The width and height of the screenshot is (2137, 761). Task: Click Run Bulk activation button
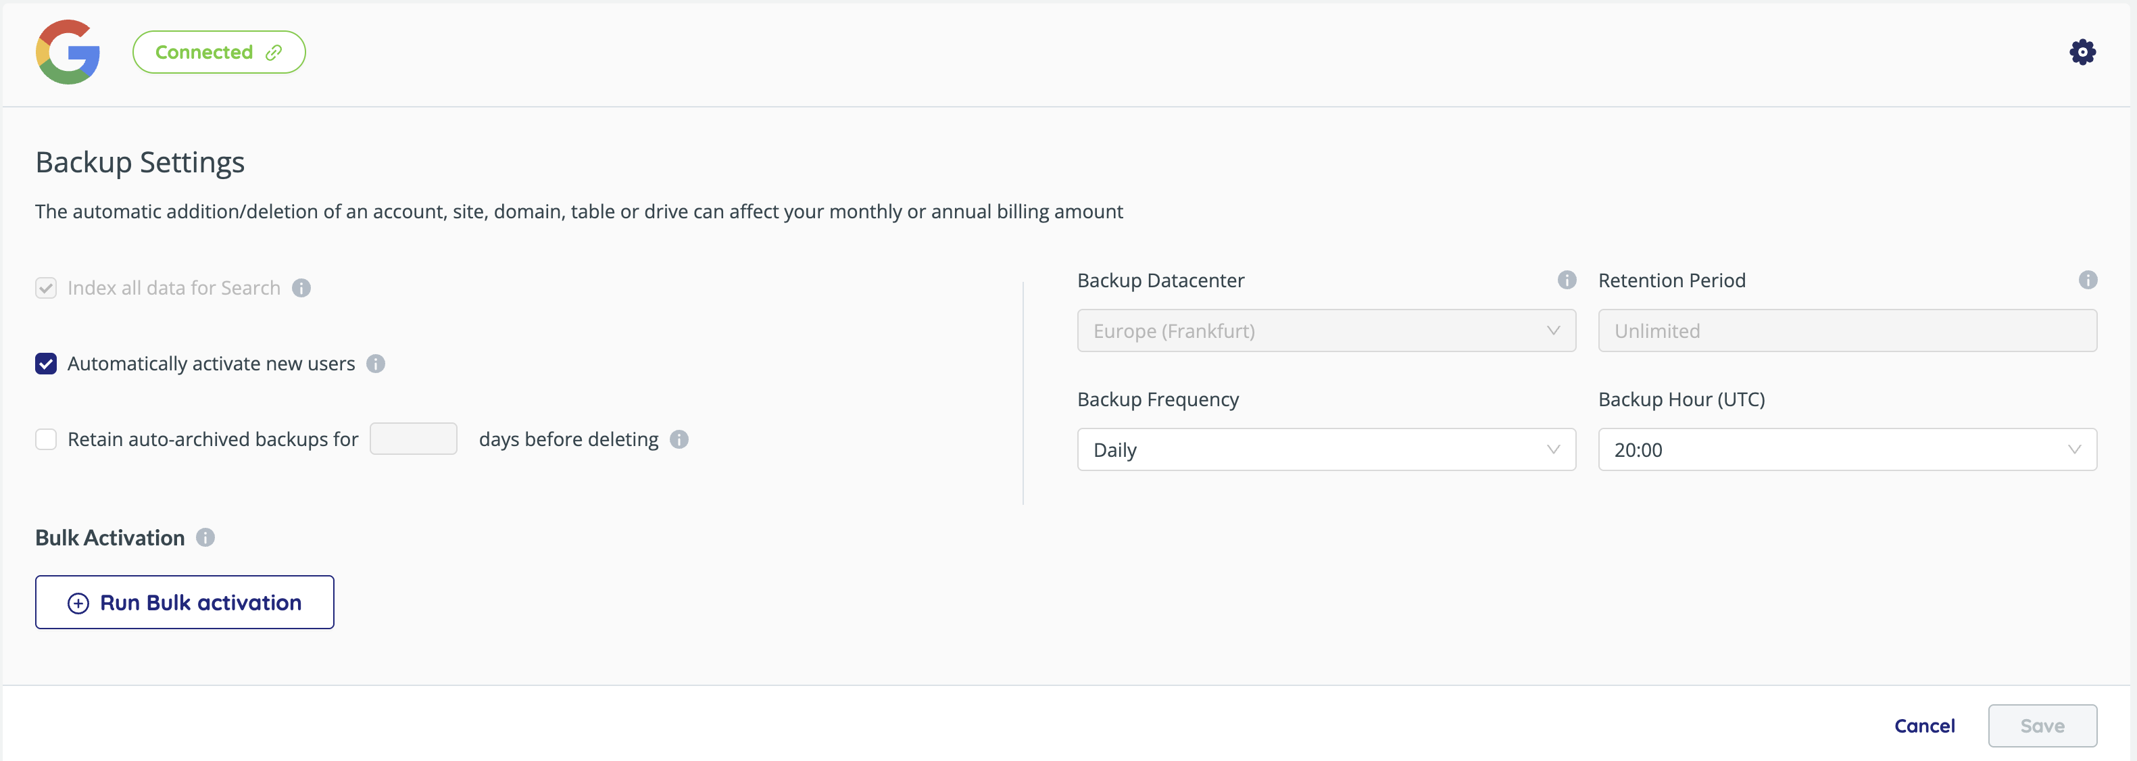click(x=185, y=602)
